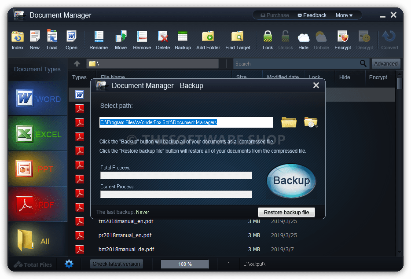Image resolution: width=411 pixels, height=279 pixels.
Task: Click the Open document icon
Action: coord(71,40)
